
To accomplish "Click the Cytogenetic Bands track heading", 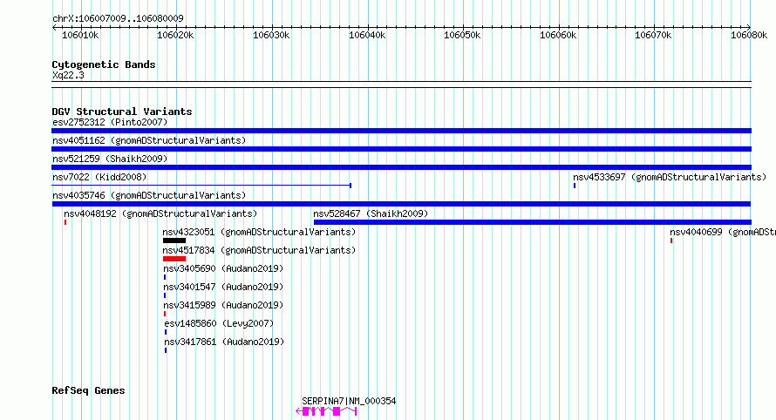I will click(x=104, y=64).
